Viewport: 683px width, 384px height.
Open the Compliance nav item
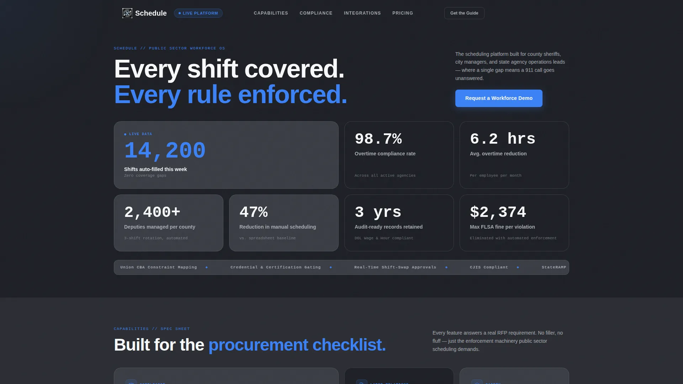316,13
